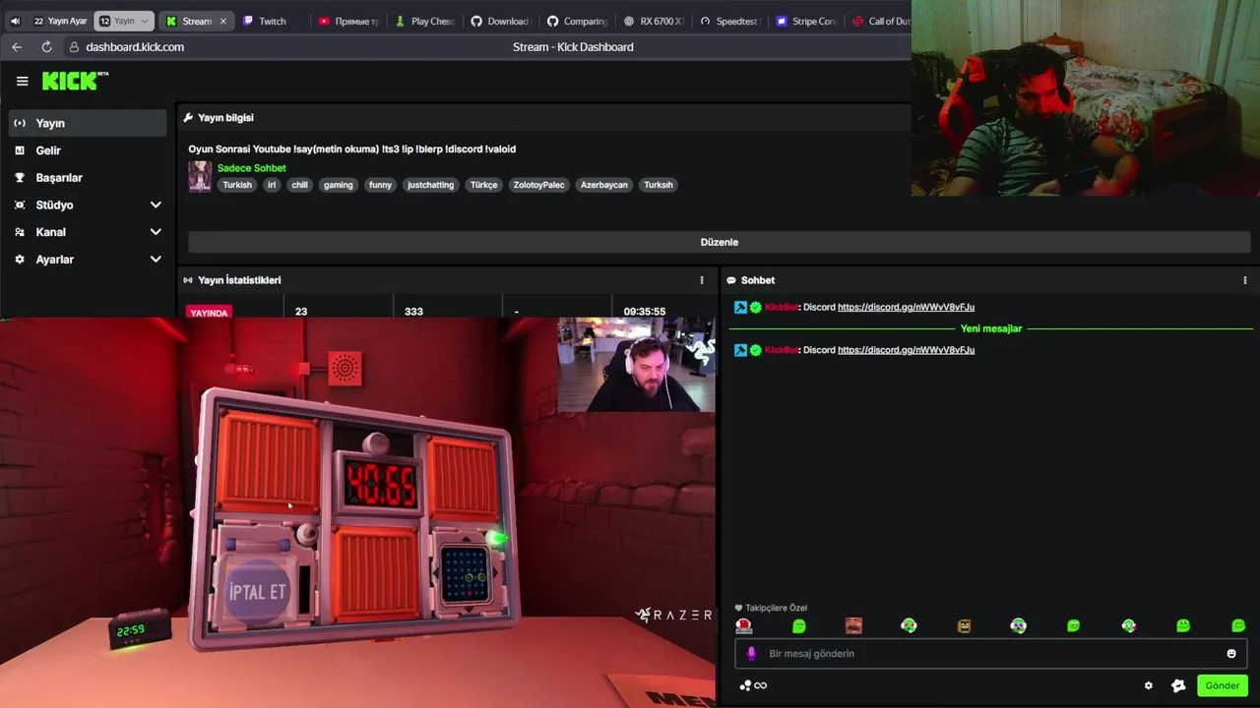Image resolution: width=1260 pixels, height=708 pixels.
Task: Select the Sadece Sohbet category link
Action: (251, 168)
